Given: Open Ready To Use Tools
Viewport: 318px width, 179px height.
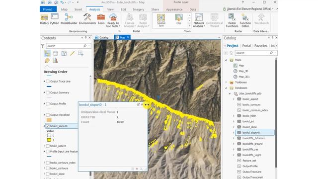Looking at the screenshot, I should coord(113,20).
